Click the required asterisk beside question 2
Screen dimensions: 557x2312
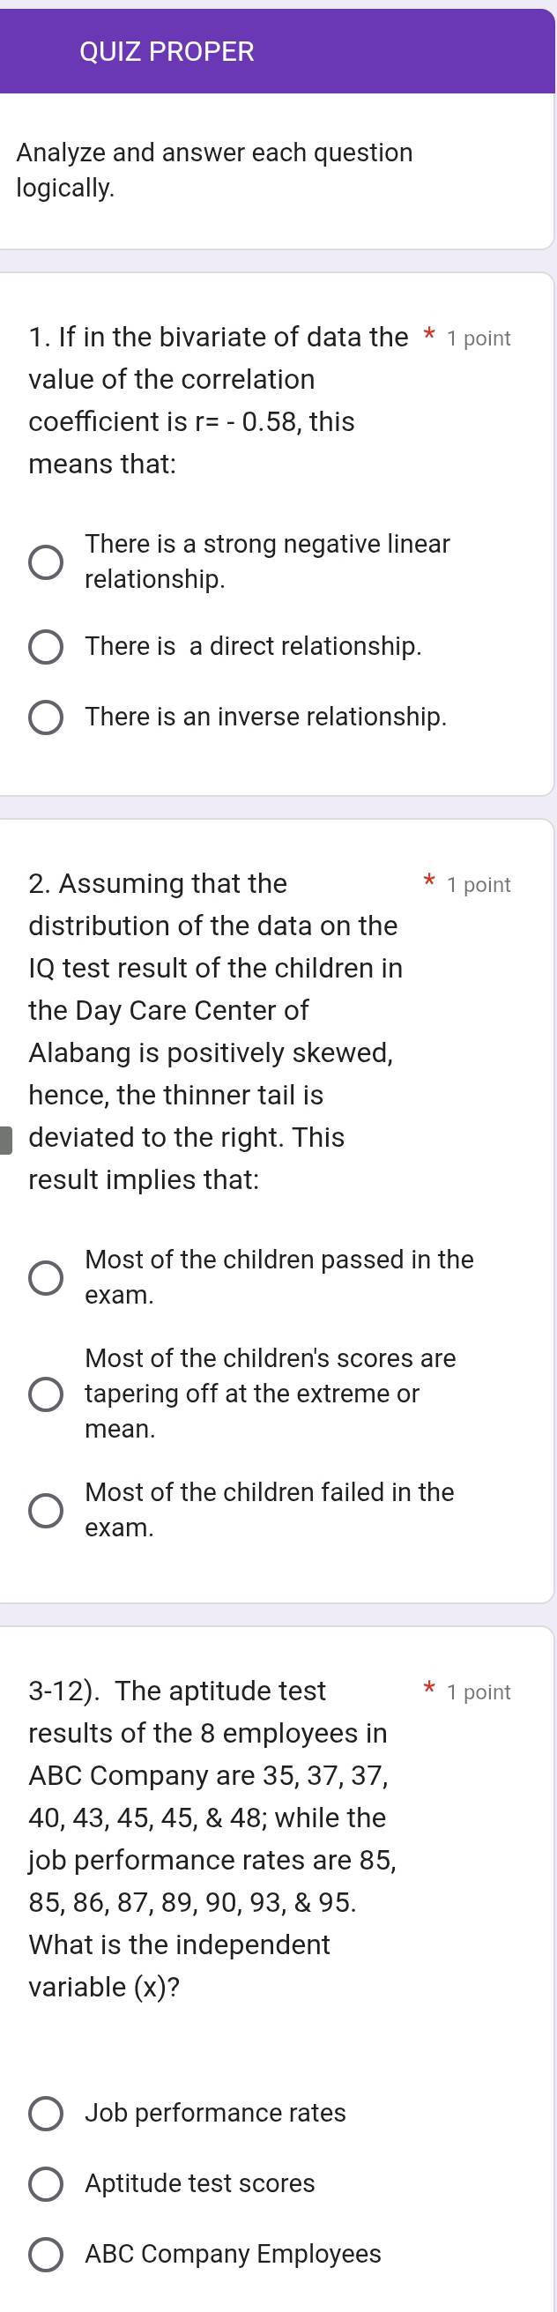(428, 883)
